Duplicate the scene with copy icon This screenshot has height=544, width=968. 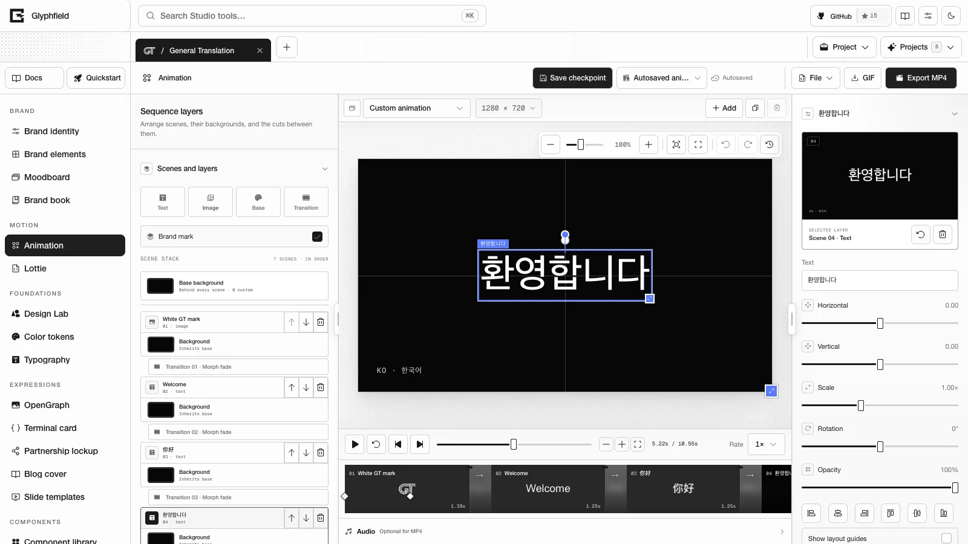[x=755, y=108]
